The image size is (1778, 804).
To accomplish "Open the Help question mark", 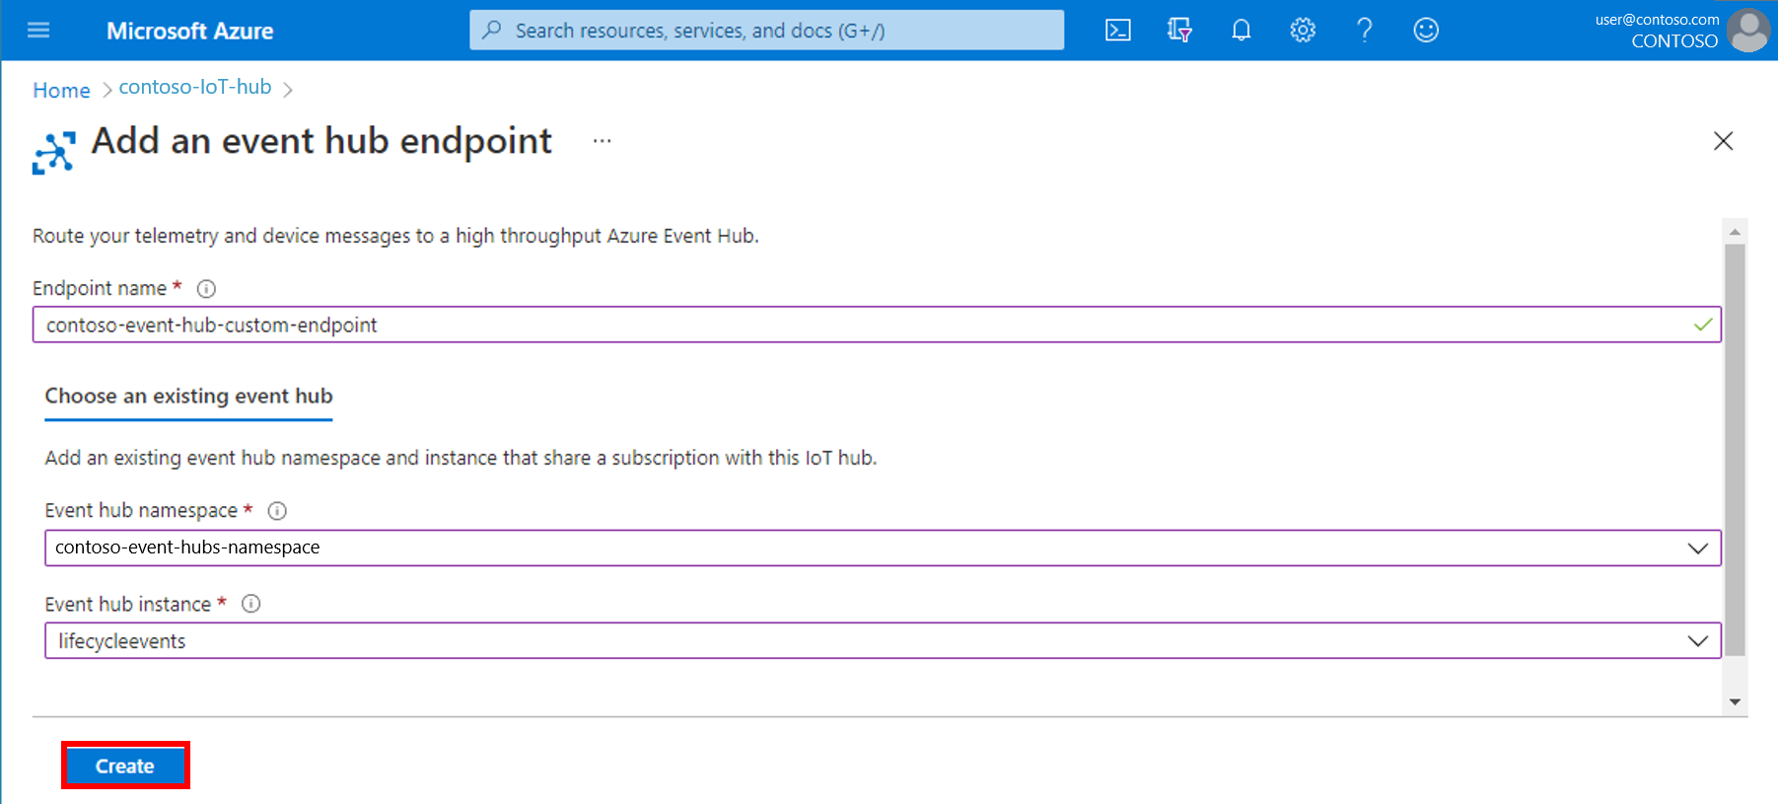I will pos(1365,31).
